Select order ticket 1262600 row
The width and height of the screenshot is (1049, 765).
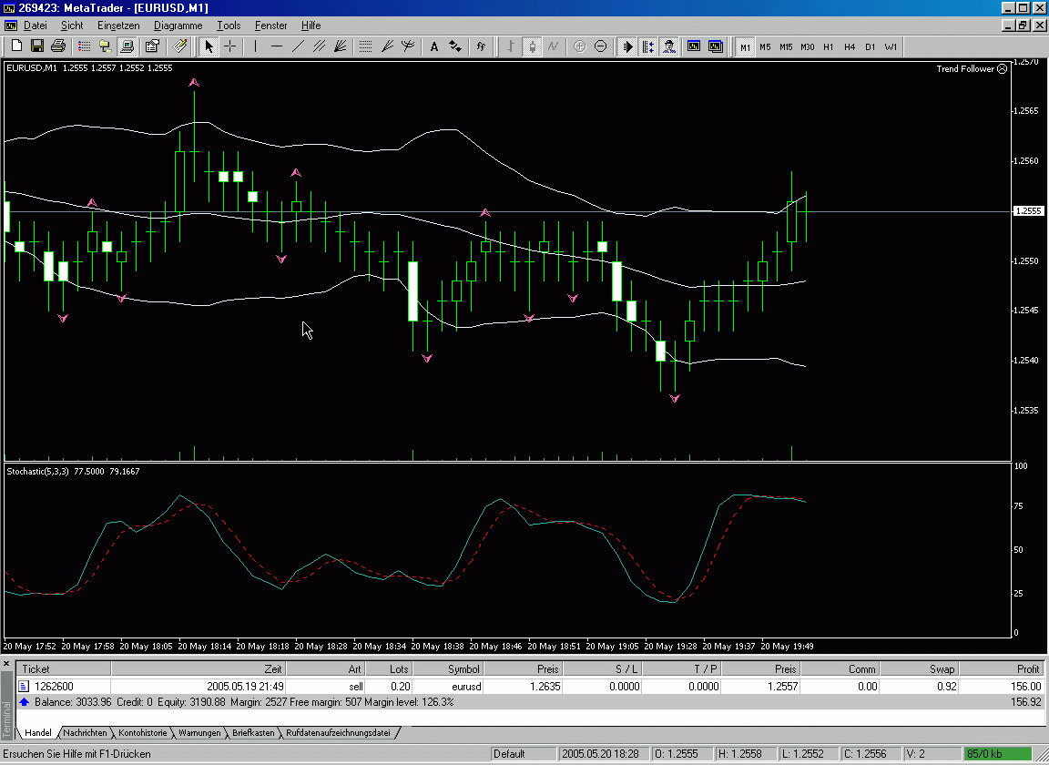(x=55, y=686)
